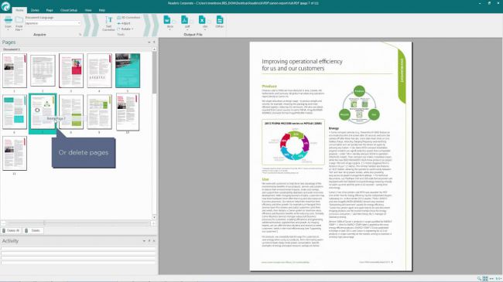The width and height of the screenshot is (503, 282).
Task: Open the Cloud Setup tab
Action: click(69, 10)
